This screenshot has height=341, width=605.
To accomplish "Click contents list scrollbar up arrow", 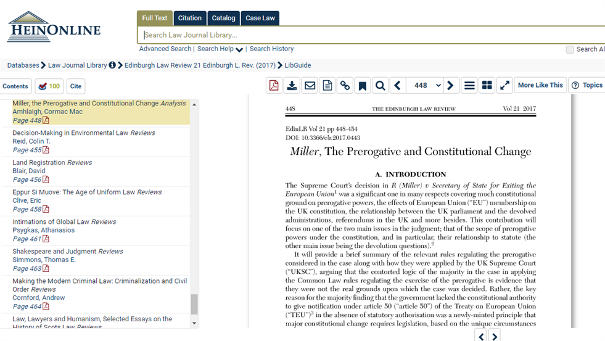I will (194, 105).
